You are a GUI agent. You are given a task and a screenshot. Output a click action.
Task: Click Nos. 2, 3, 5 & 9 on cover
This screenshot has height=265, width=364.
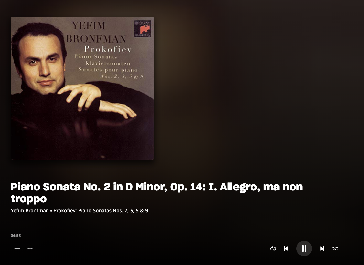(x=122, y=76)
